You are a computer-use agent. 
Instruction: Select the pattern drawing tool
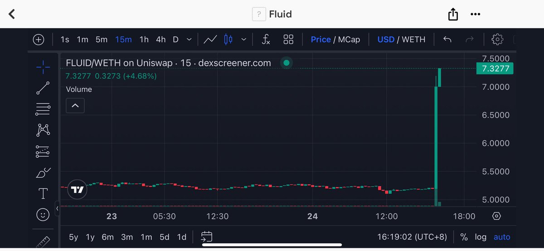[x=43, y=130]
